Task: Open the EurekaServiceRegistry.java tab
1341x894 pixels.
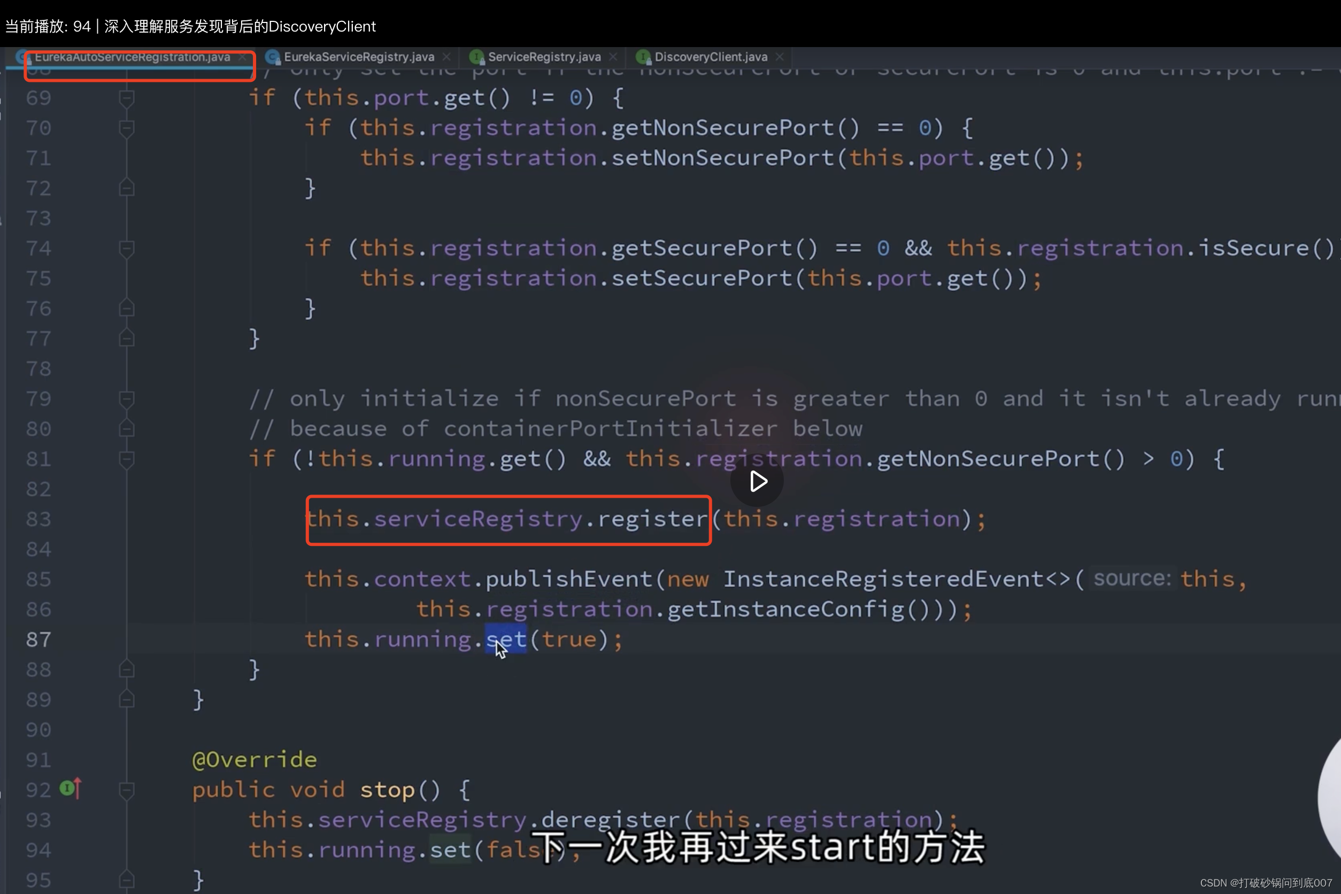Action: coord(359,57)
